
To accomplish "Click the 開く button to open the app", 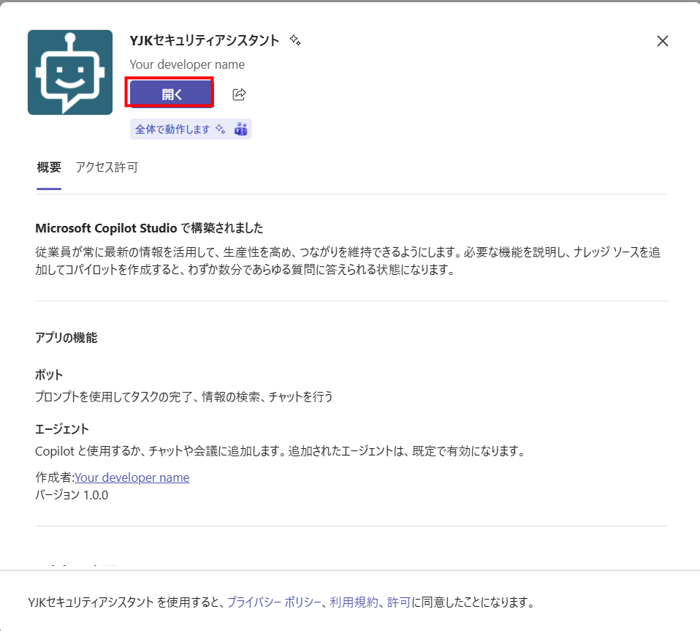I will click(x=172, y=94).
